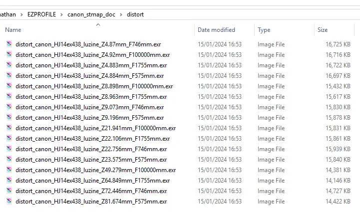
Task: Open chevron after canon_stmap_doc in path
Action: coord(120,14)
